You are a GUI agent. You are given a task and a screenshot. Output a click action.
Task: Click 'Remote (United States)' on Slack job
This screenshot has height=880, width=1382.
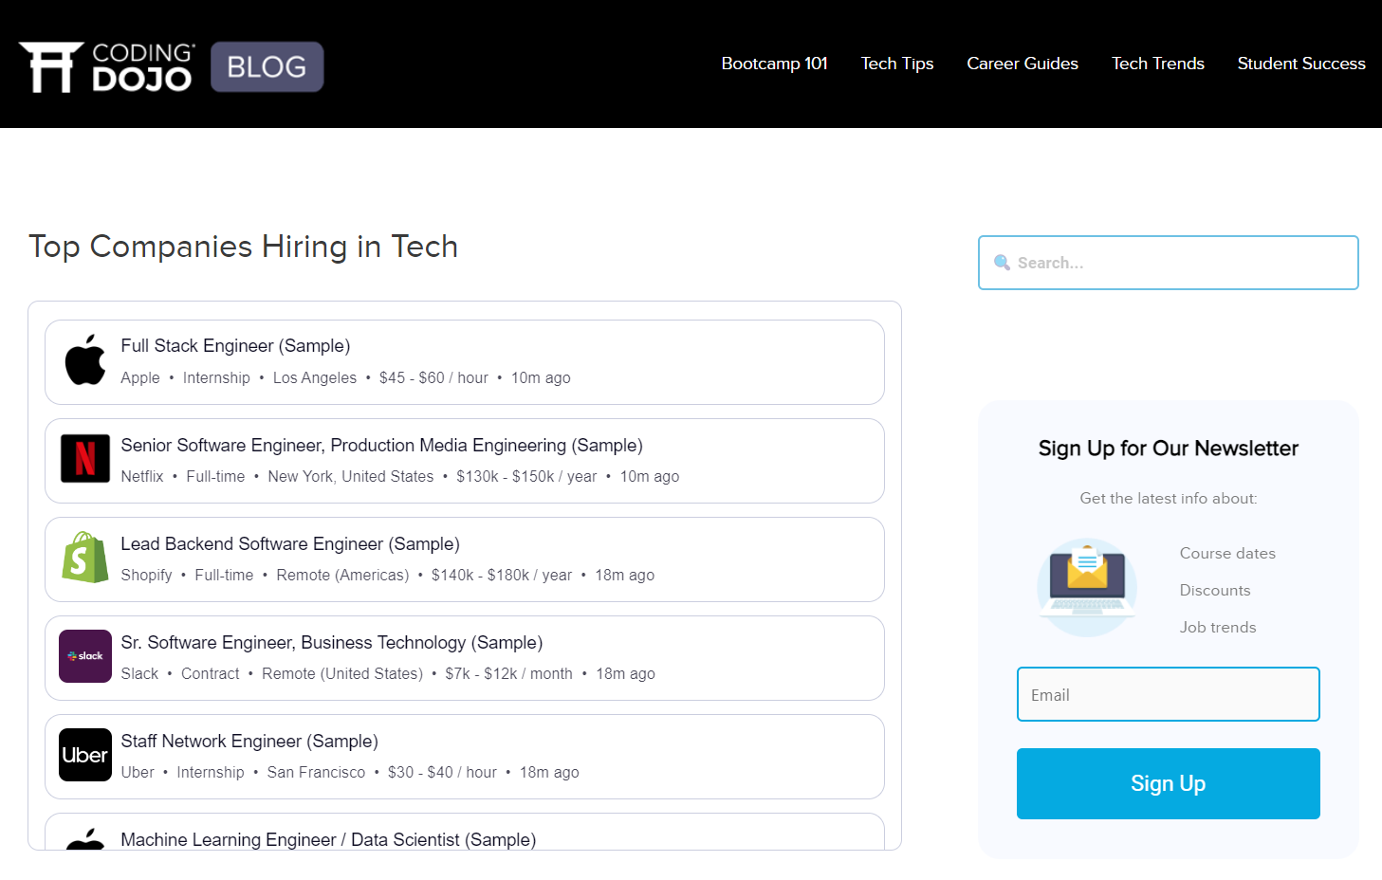(x=342, y=673)
